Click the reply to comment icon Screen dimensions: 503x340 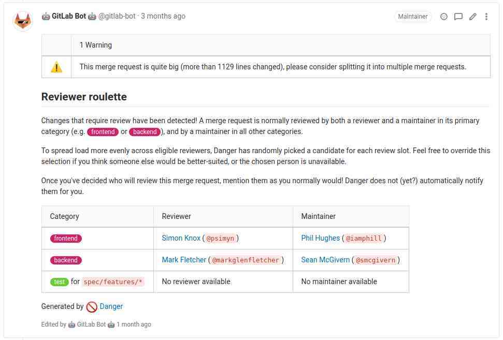[458, 17]
